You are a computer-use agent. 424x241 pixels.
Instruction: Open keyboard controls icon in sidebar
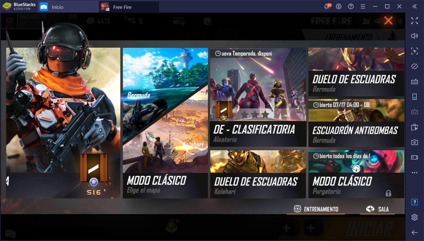tap(414, 81)
